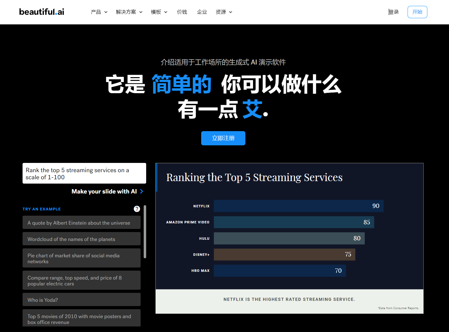Click the beautiful.ai logo

[x=42, y=12]
